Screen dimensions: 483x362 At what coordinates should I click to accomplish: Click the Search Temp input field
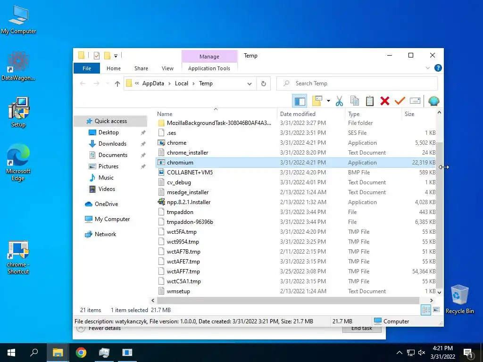(x=357, y=83)
